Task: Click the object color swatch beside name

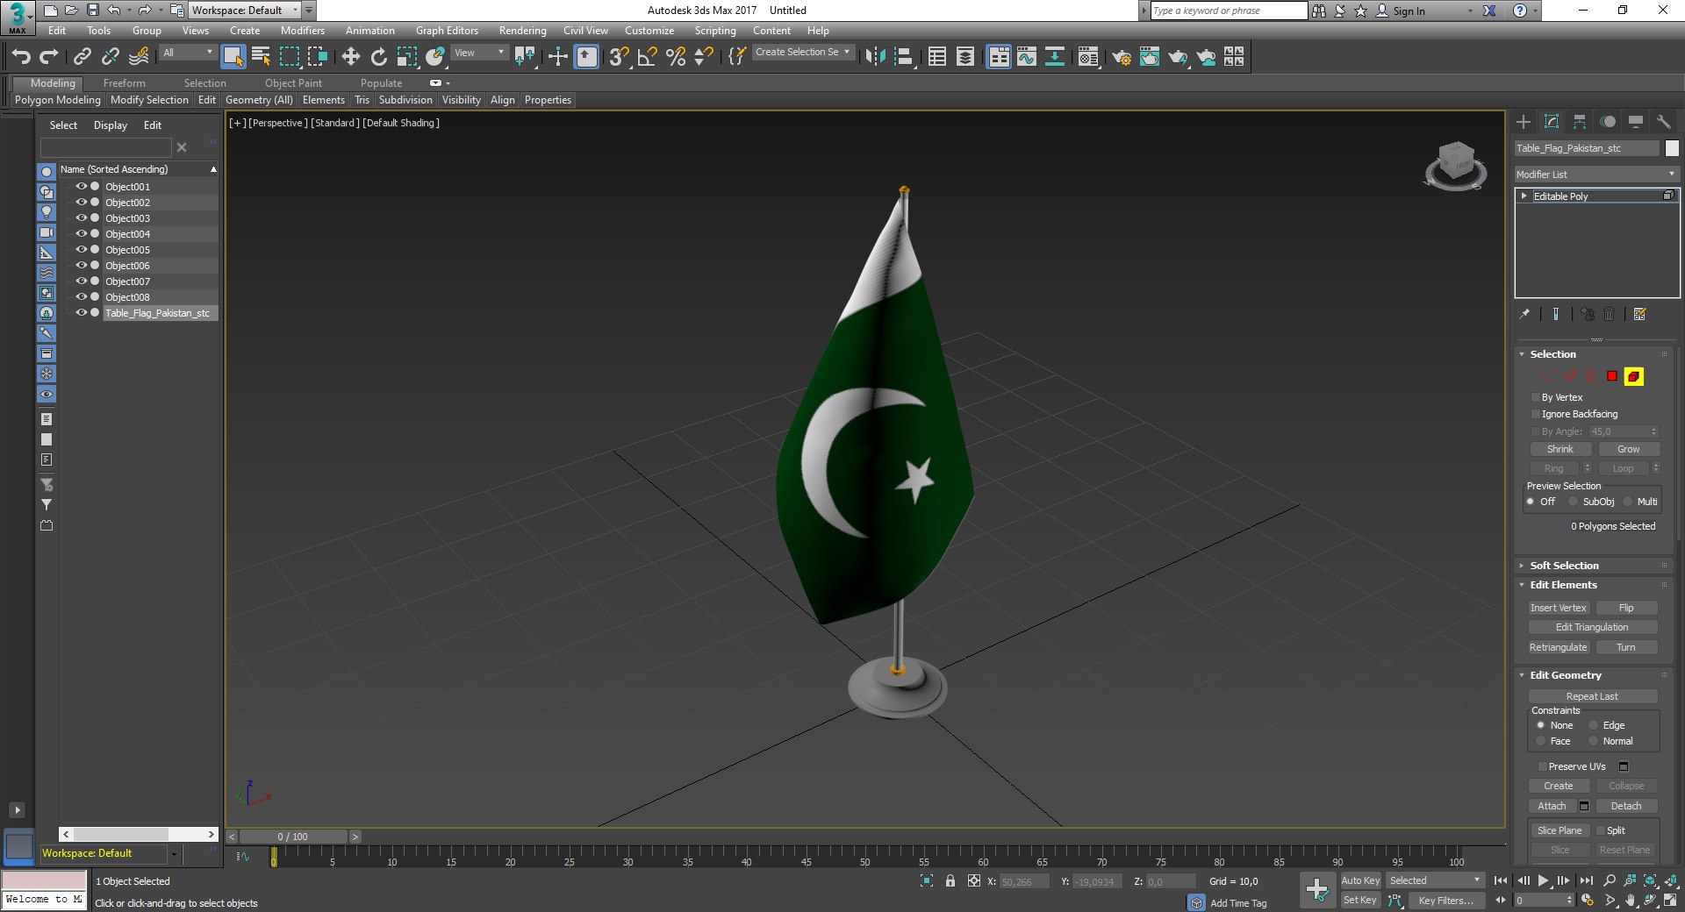Action: tap(1672, 148)
